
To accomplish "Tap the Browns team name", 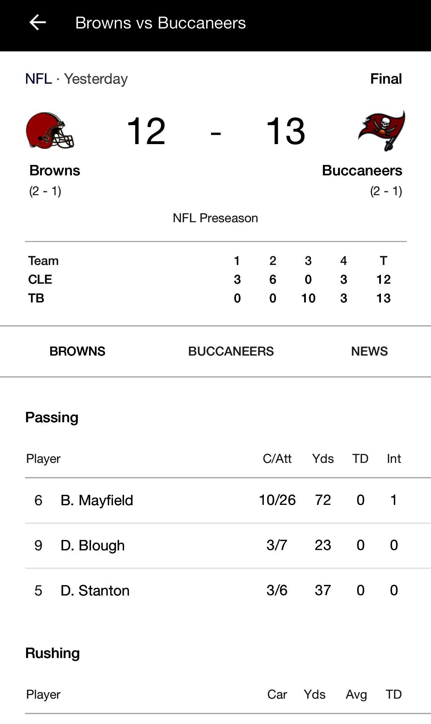I will tap(55, 170).
